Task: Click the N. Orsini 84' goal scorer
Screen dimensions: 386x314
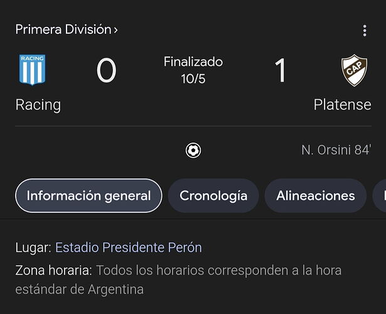Action: coord(336,150)
